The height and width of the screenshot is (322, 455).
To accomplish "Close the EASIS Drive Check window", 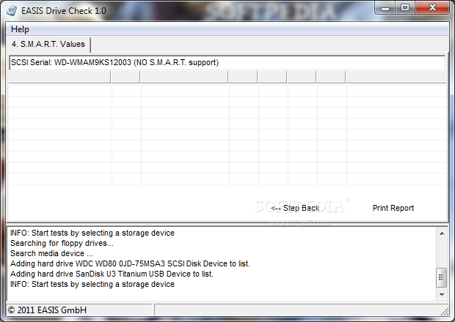I will click(x=432, y=8).
